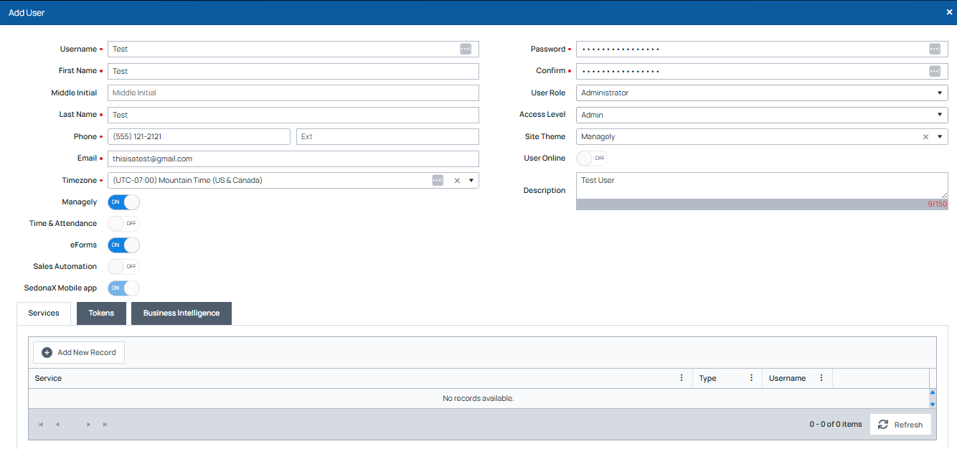Open the Access Level dropdown
This screenshot has height=449, width=957.
762,115
